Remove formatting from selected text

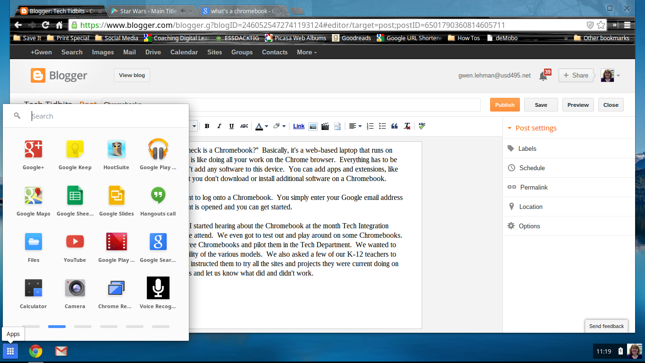point(407,126)
